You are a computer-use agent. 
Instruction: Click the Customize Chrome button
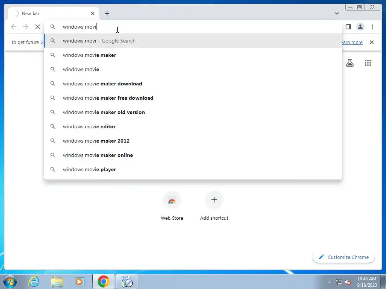pyautogui.click(x=343, y=257)
